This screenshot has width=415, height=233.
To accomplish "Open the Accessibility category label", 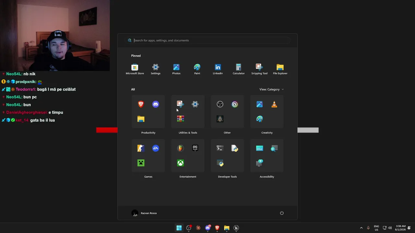I will (267, 177).
